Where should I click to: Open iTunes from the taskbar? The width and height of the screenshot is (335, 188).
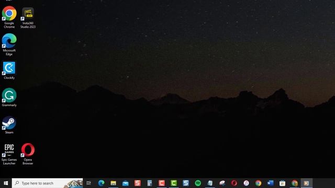point(246,183)
